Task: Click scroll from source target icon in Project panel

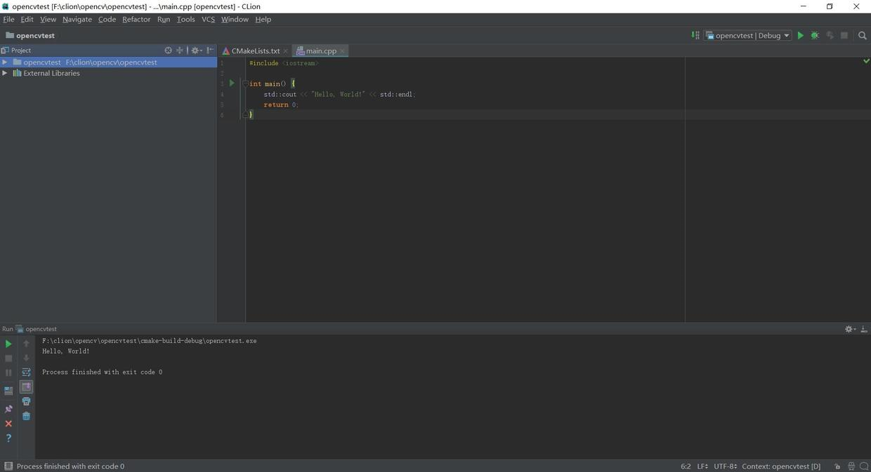Action: click(x=168, y=50)
